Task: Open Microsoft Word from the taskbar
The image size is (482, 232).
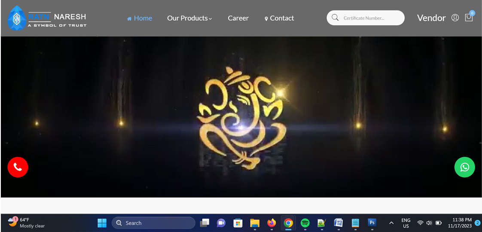Action: [339, 223]
